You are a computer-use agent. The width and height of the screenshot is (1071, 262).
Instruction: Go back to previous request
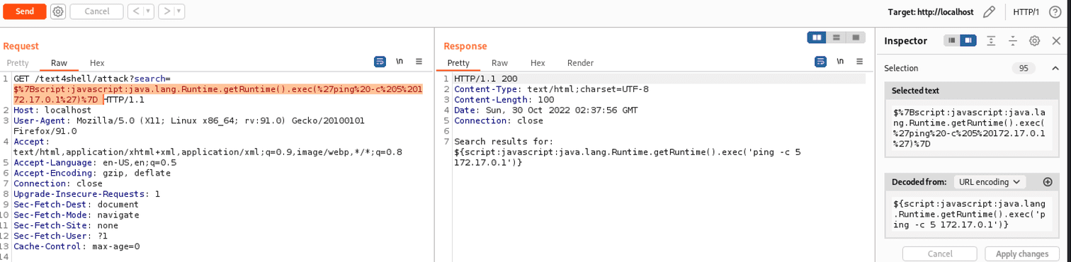(135, 11)
